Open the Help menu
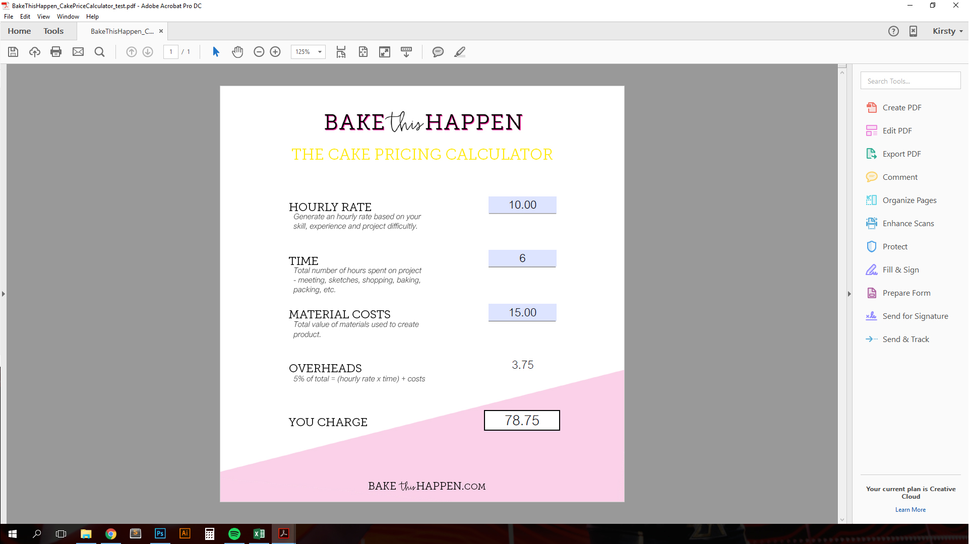The width and height of the screenshot is (970, 544). pyautogui.click(x=92, y=17)
